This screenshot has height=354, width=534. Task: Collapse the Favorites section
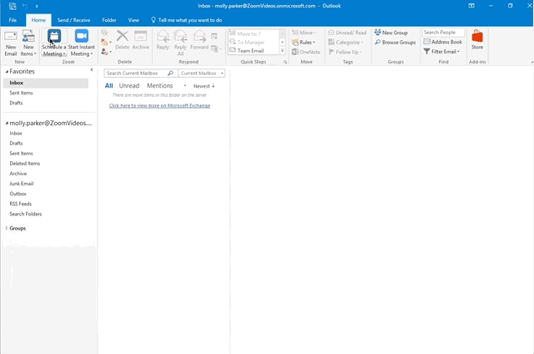(7, 72)
